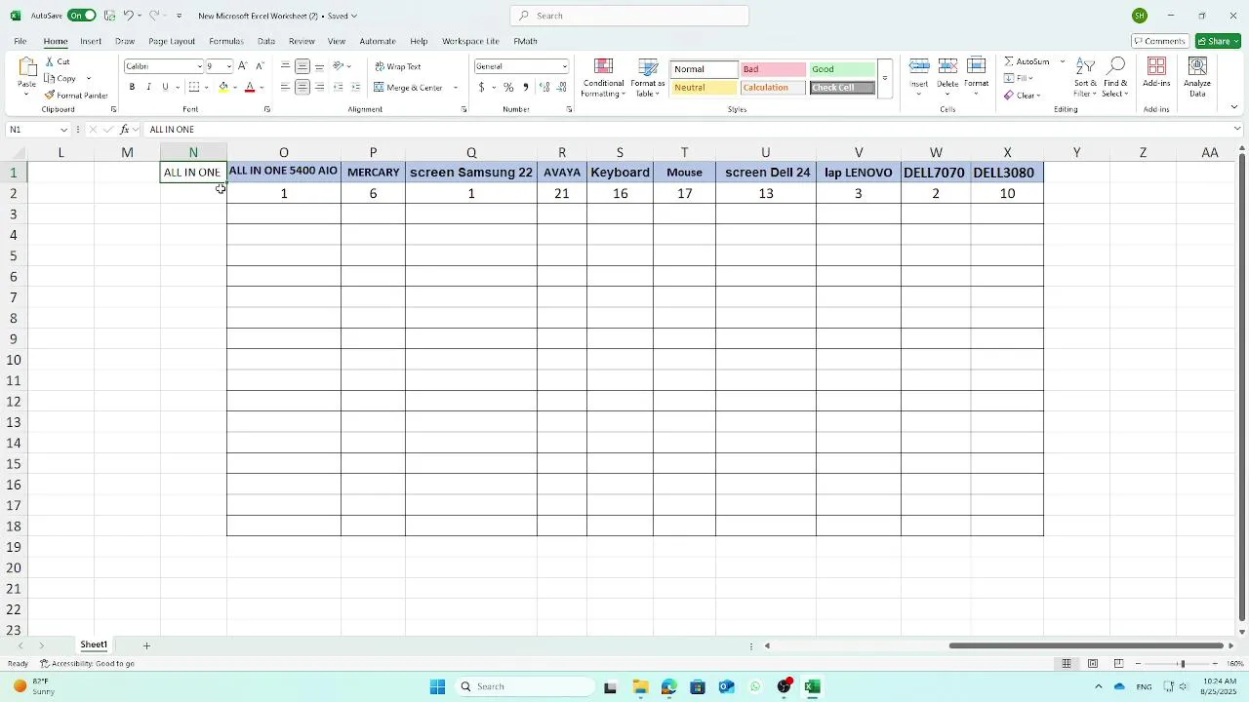This screenshot has height=702, width=1249.
Task: Select Top Align icon
Action: [x=285, y=66]
